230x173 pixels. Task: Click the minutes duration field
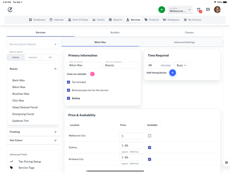tap(159, 65)
